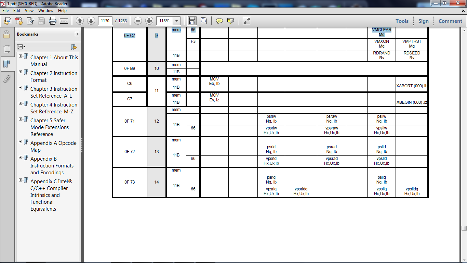
Task: Click the RDRAND Rv cell
Action: click(382, 55)
